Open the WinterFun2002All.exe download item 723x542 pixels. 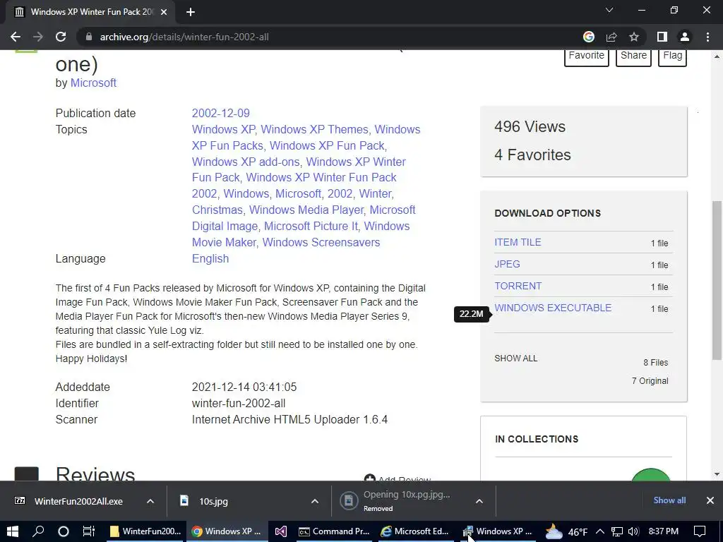tap(78, 502)
